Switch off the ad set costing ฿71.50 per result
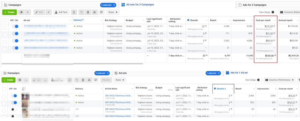Screen dimensions: 300x121 15,33
